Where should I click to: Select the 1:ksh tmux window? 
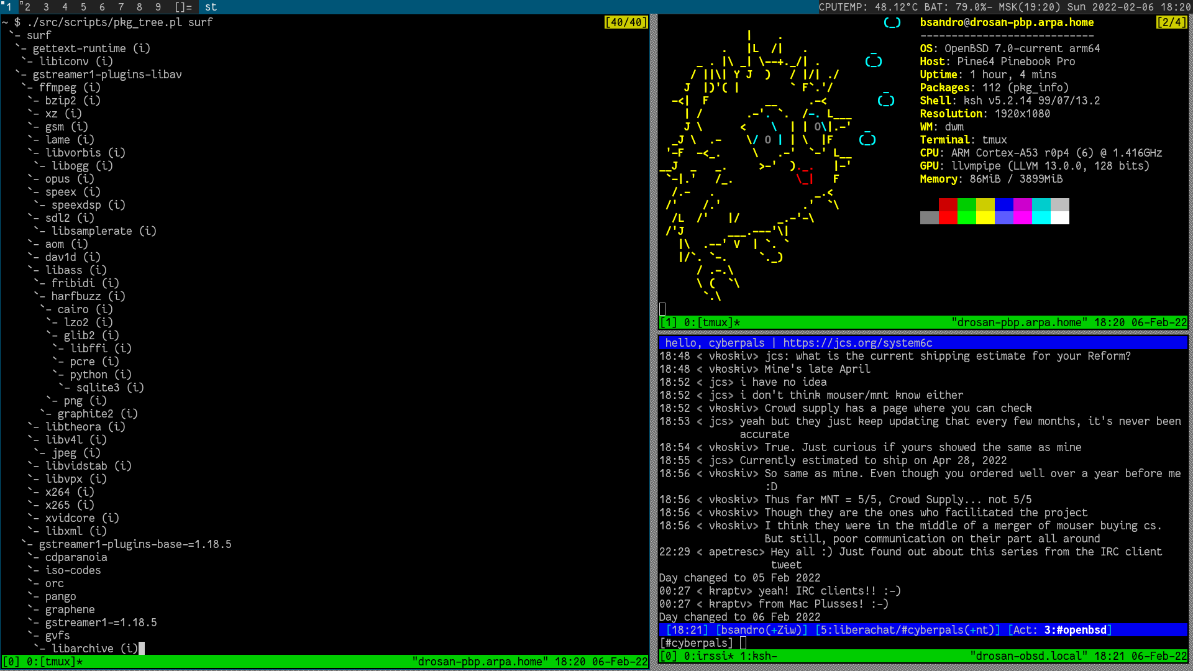(x=758, y=656)
